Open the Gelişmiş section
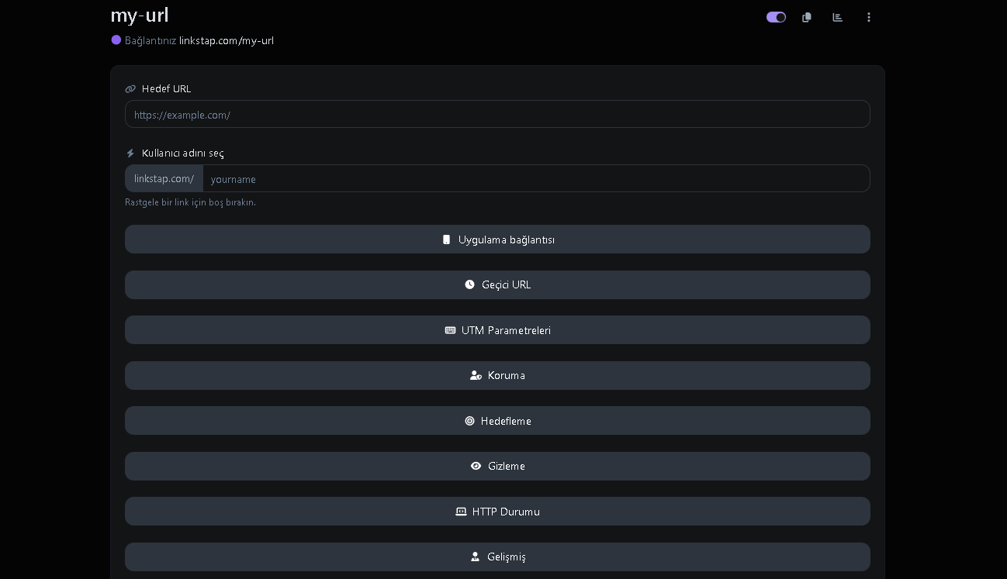The width and height of the screenshot is (1007, 579). tap(497, 557)
